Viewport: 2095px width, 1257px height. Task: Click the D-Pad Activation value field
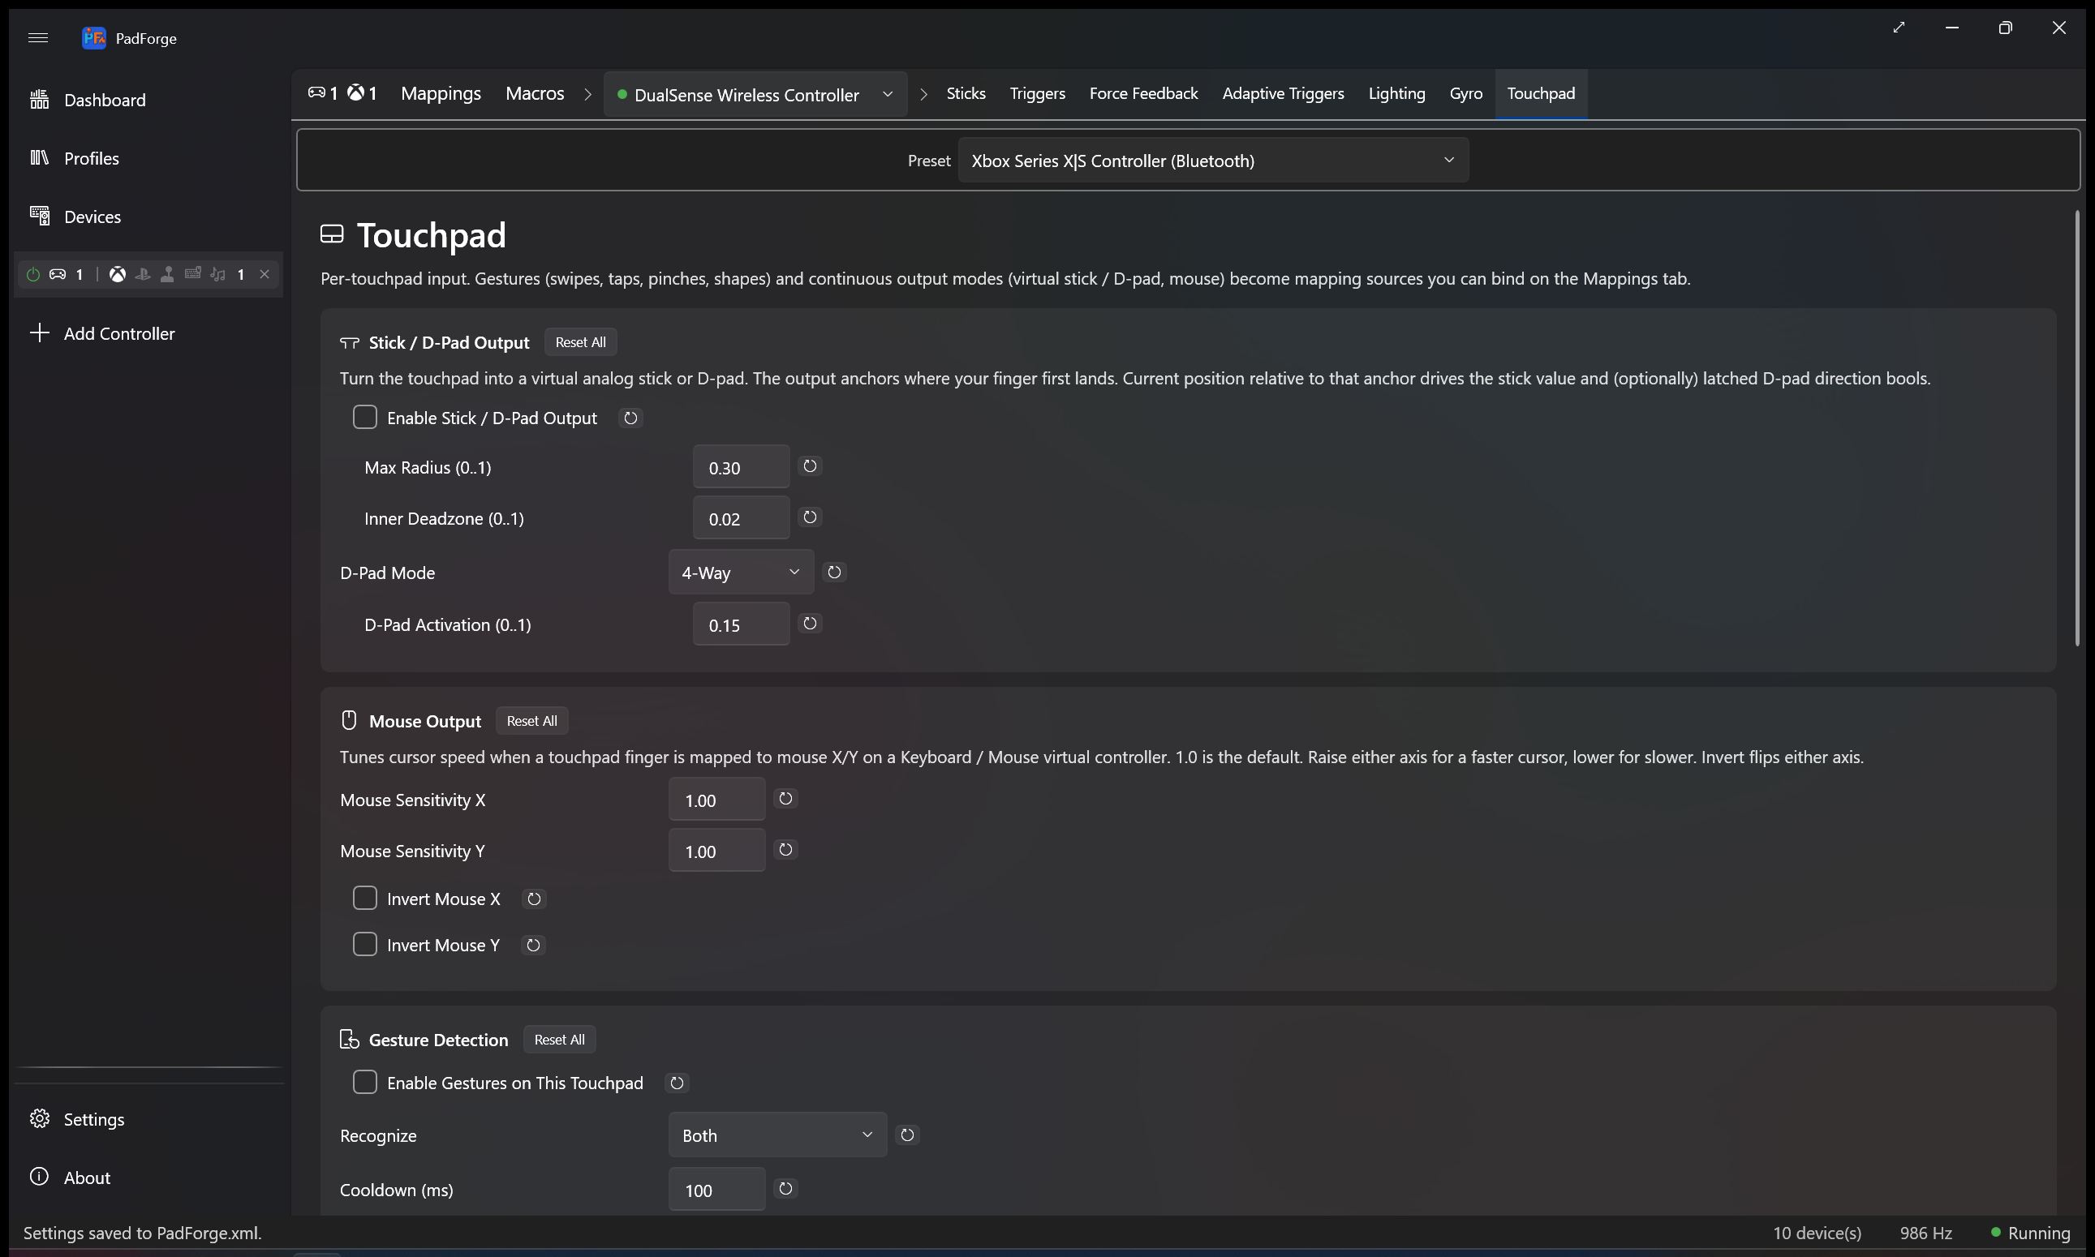point(741,624)
